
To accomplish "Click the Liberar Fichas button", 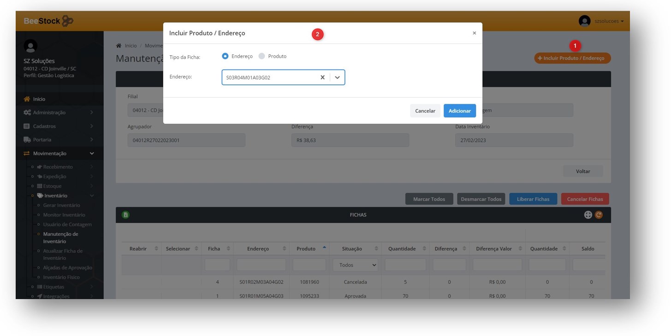I will click(x=533, y=199).
